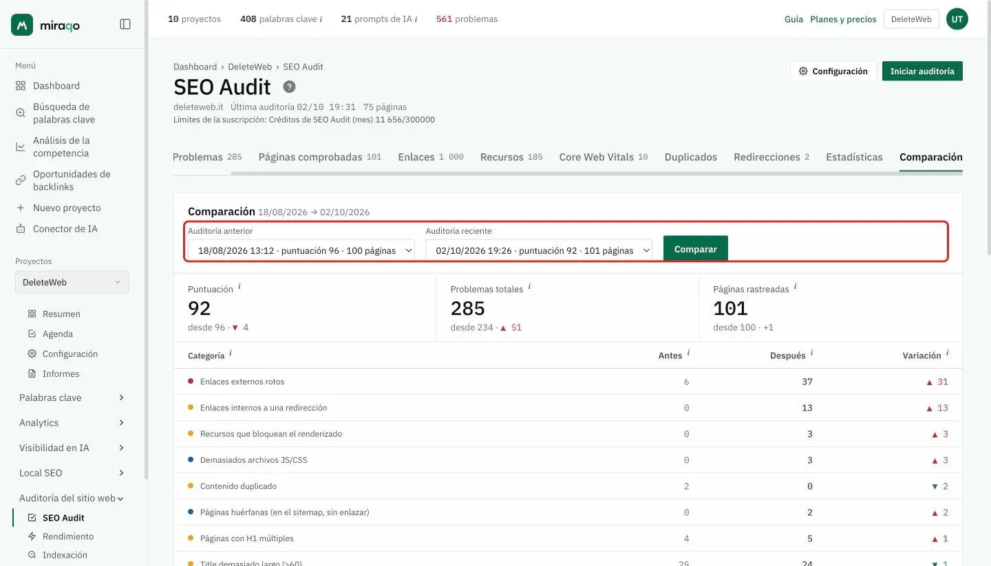Click the Búsqueda de palabras clave search icon
This screenshot has height=566, width=991.
click(21, 113)
